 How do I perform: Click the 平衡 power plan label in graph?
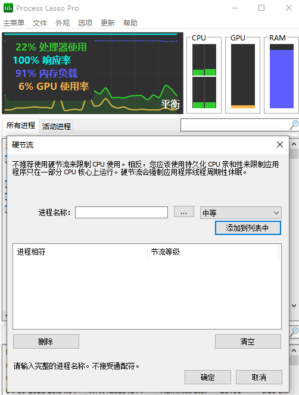click(170, 104)
